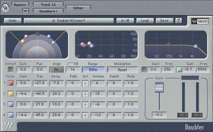Click the FB value field showing 16
Screen dimensions: 213x132
tap(73, 70)
